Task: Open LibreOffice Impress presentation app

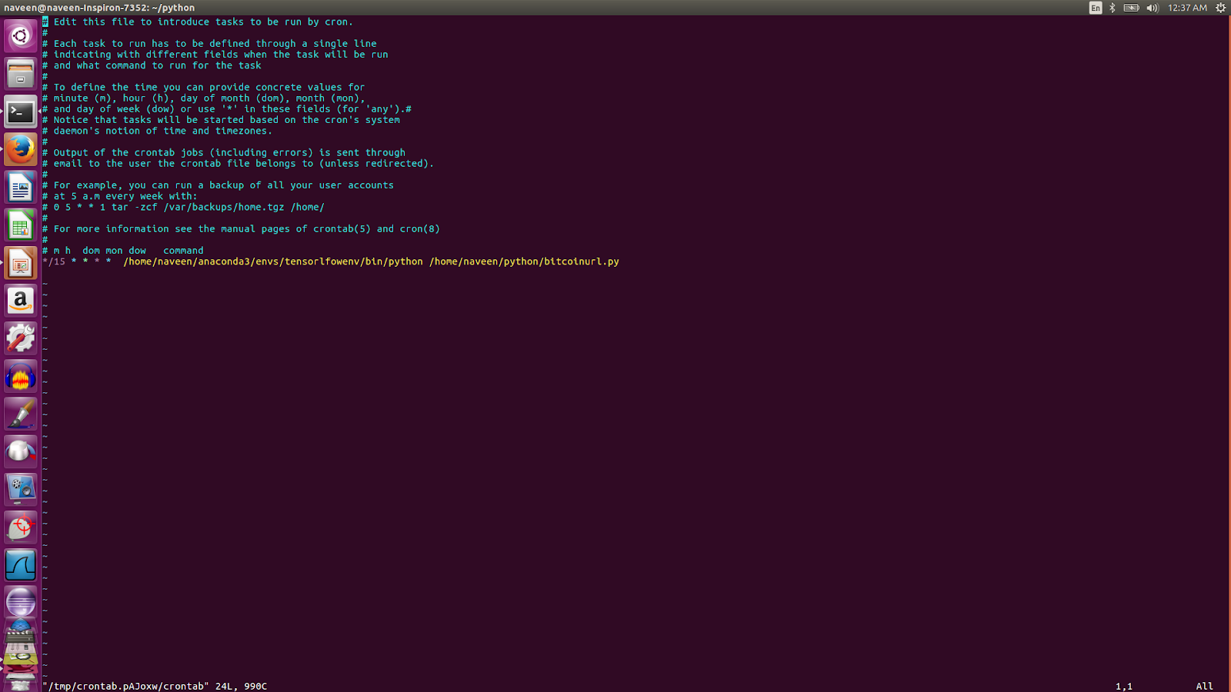Action: click(20, 261)
